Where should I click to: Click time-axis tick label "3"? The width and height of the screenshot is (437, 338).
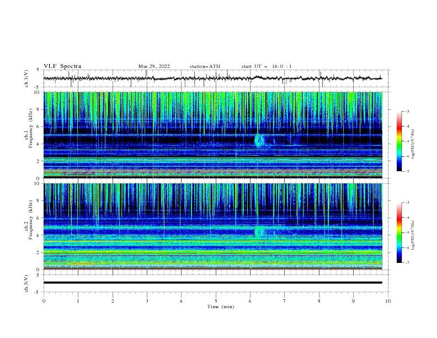point(147,301)
